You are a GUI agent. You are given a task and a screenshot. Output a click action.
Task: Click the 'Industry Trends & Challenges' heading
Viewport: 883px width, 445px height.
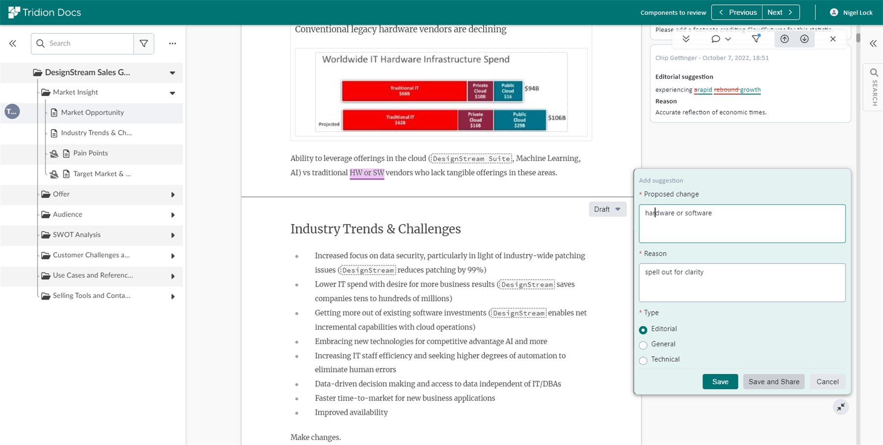(376, 229)
